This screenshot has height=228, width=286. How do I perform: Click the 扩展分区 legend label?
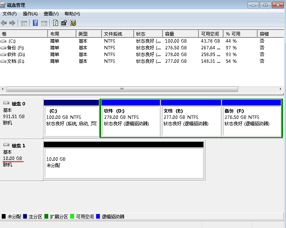(x=59, y=217)
